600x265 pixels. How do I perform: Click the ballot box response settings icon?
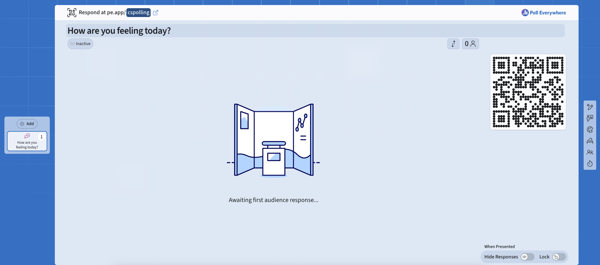pyautogui.click(x=590, y=141)
